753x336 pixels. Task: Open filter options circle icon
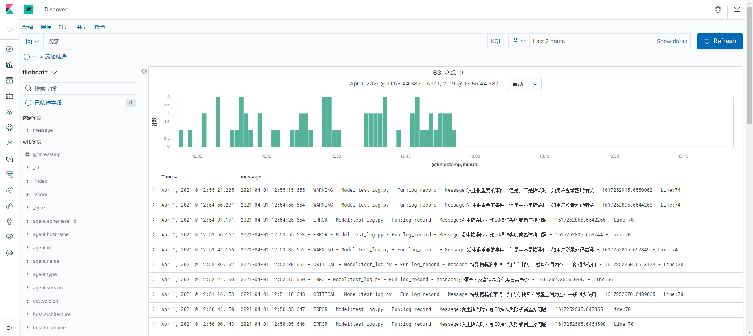pyautogui.click(x=27, y=57)
